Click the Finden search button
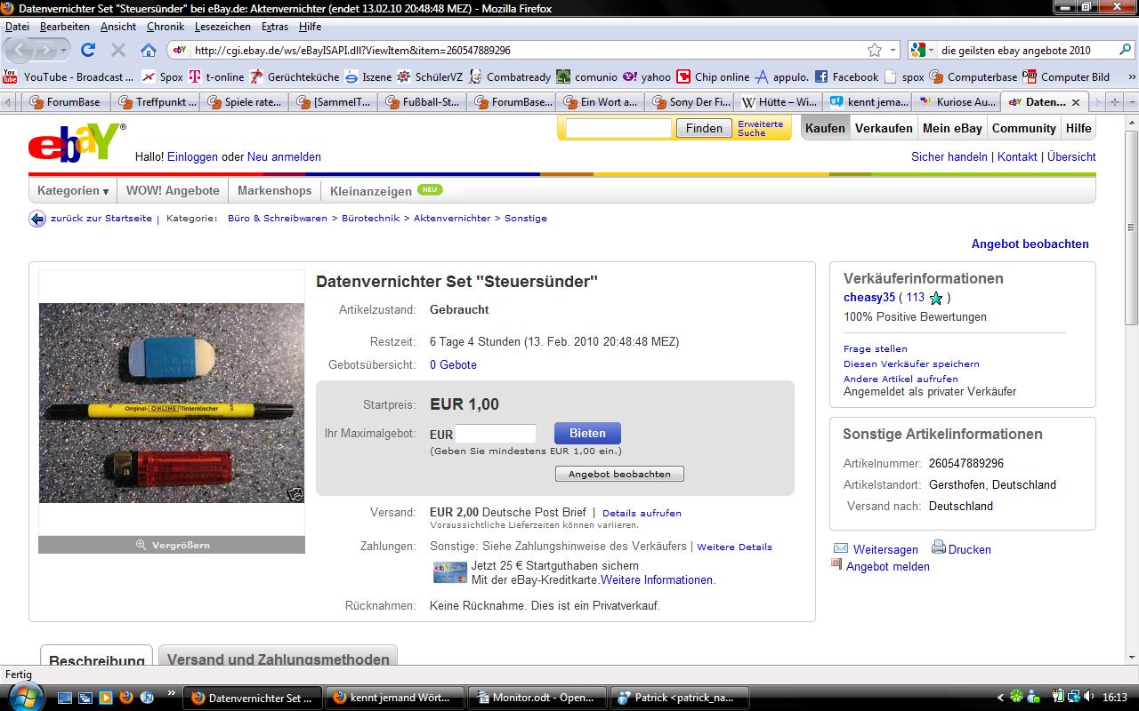1139x711 pixels. pyautogui.click(x=704, y=128)
